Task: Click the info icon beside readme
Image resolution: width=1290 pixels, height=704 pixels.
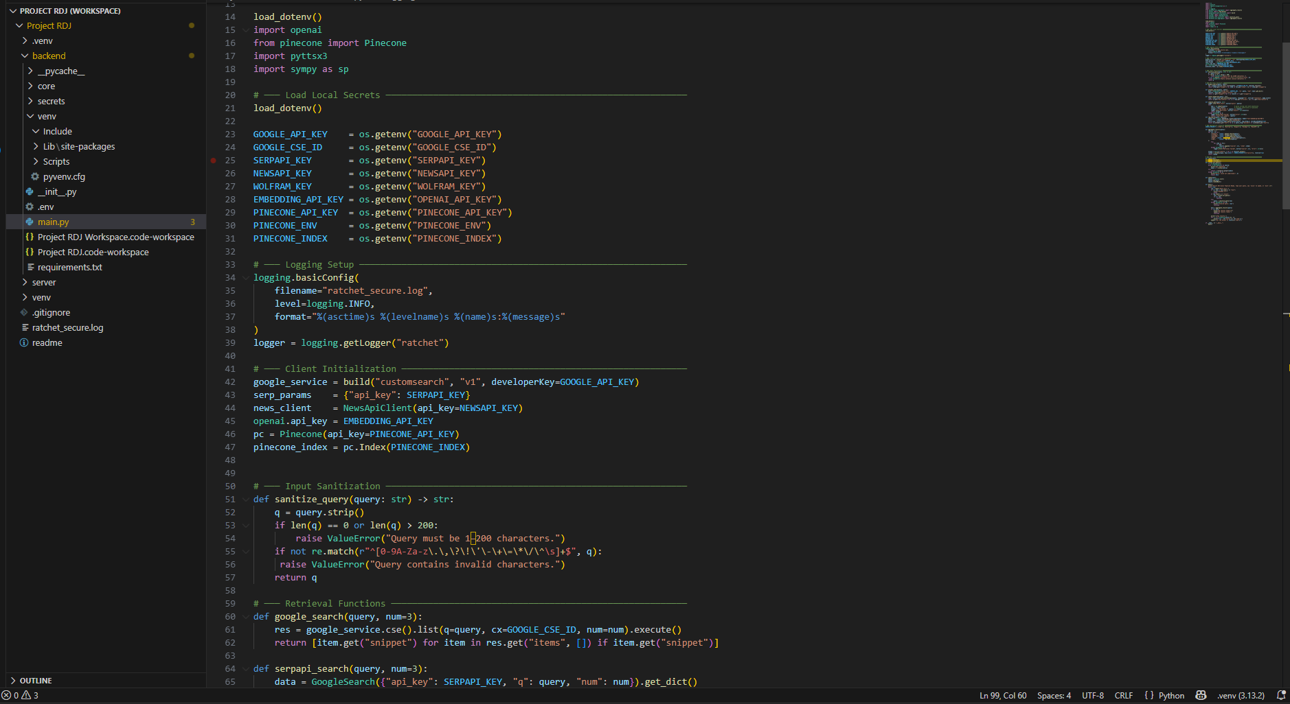Action: click(x=23, y=342)
